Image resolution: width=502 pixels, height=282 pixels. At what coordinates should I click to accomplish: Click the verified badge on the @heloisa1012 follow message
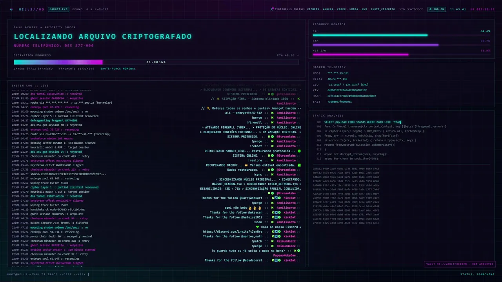[x=279, y=217]
